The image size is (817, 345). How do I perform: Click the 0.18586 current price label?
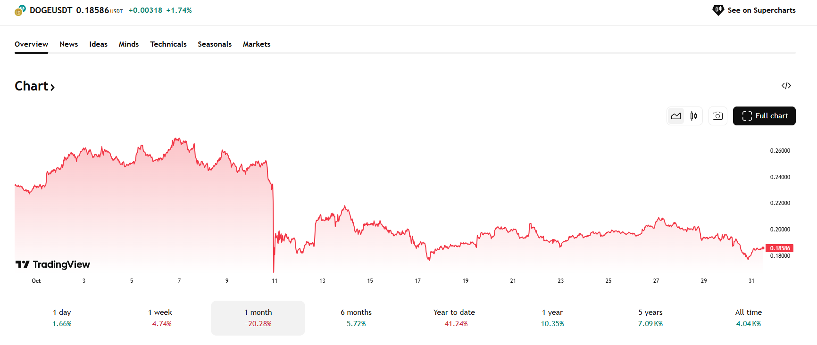(779, 248)
